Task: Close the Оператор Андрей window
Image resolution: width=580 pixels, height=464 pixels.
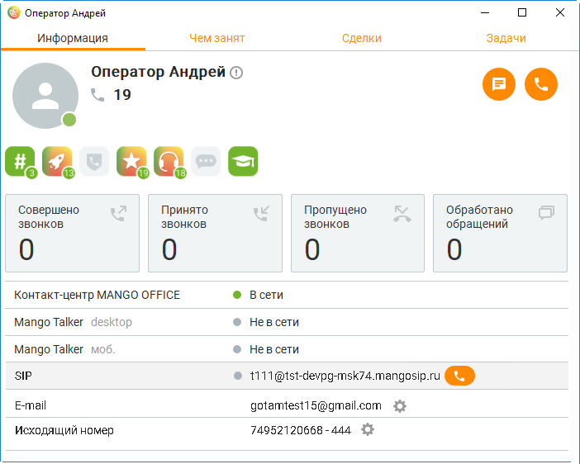Action: (x=560, y=12)
